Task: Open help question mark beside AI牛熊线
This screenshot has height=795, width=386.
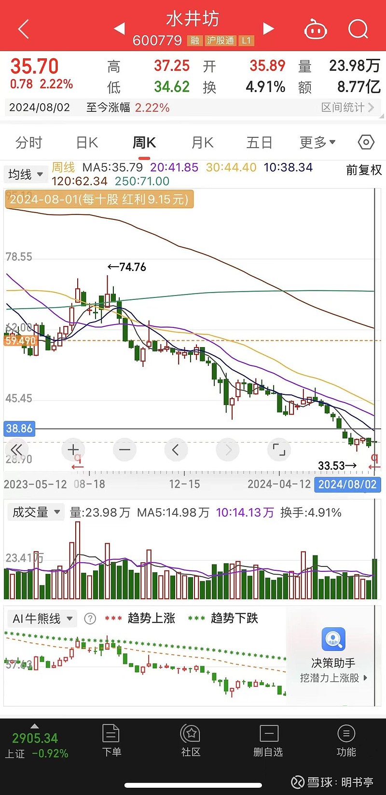Action: [x=90, y=619]
